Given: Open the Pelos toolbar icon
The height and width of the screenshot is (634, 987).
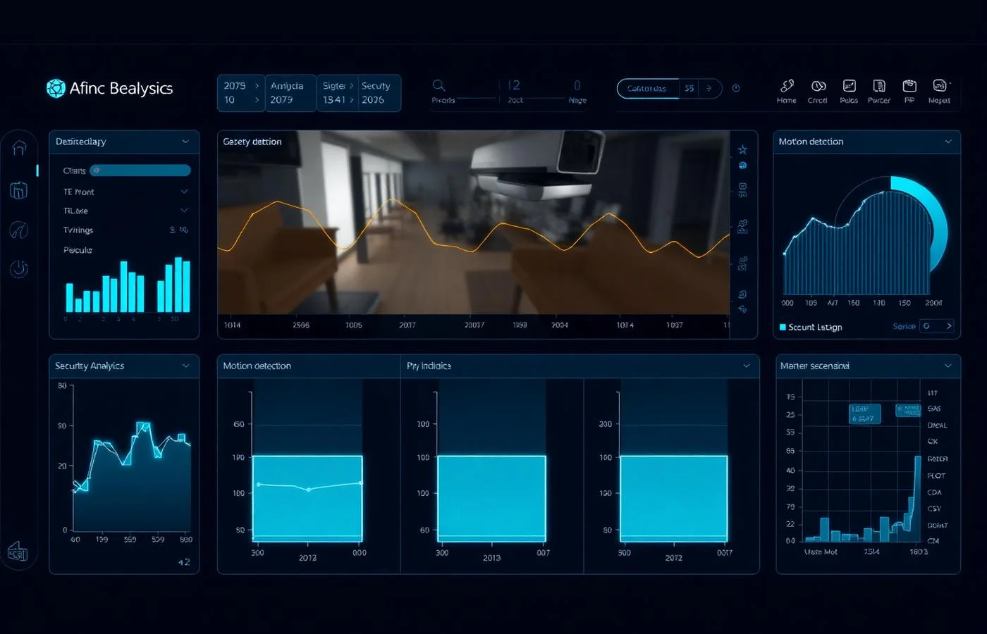Looking at the screenshot, I should click(x=849, y=86).
